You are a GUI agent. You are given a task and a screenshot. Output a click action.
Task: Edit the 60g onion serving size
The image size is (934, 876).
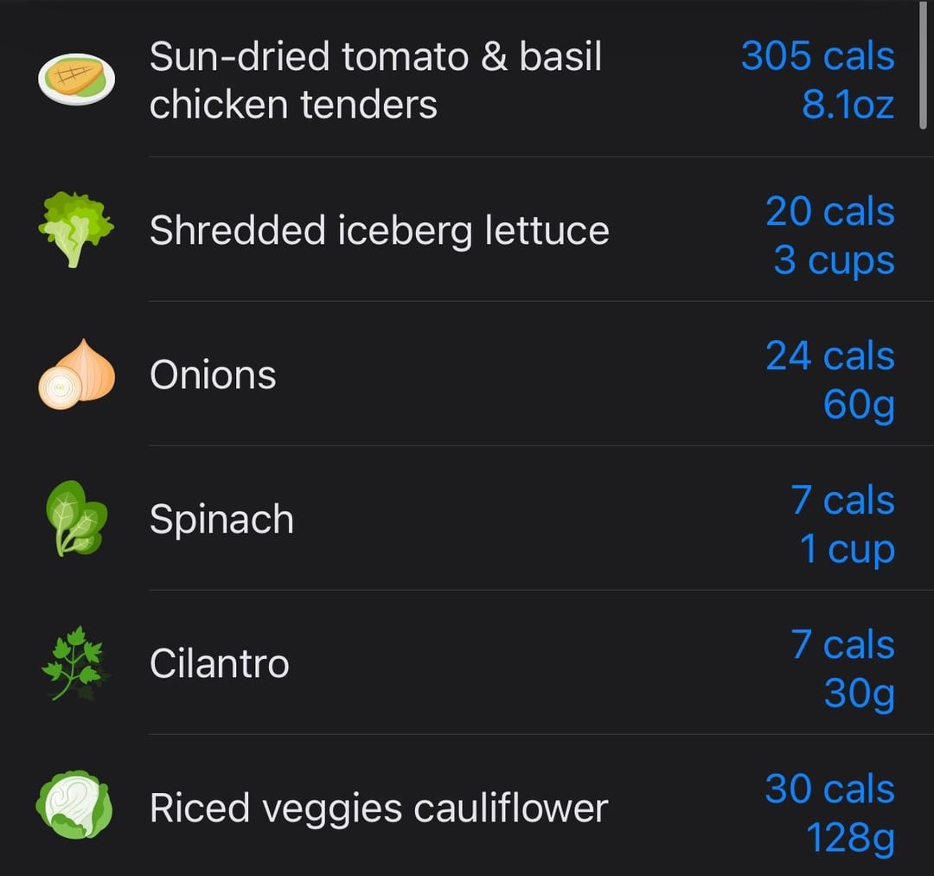858,405
